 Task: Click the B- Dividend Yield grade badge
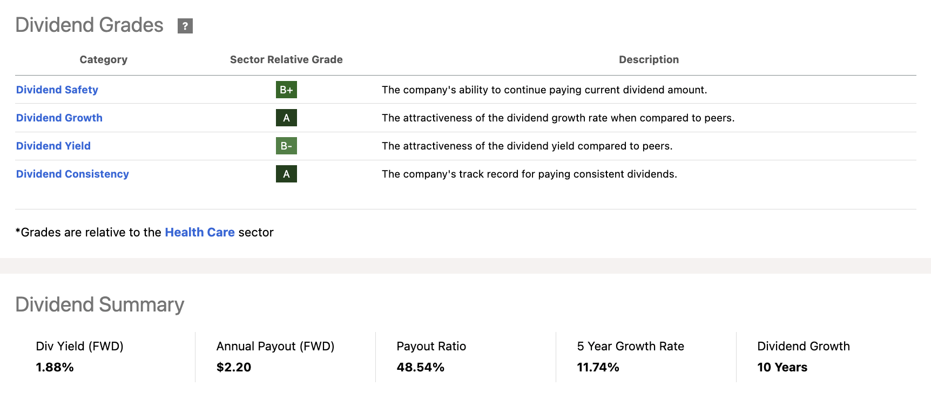pyautogui.click(x=286, y=146)
